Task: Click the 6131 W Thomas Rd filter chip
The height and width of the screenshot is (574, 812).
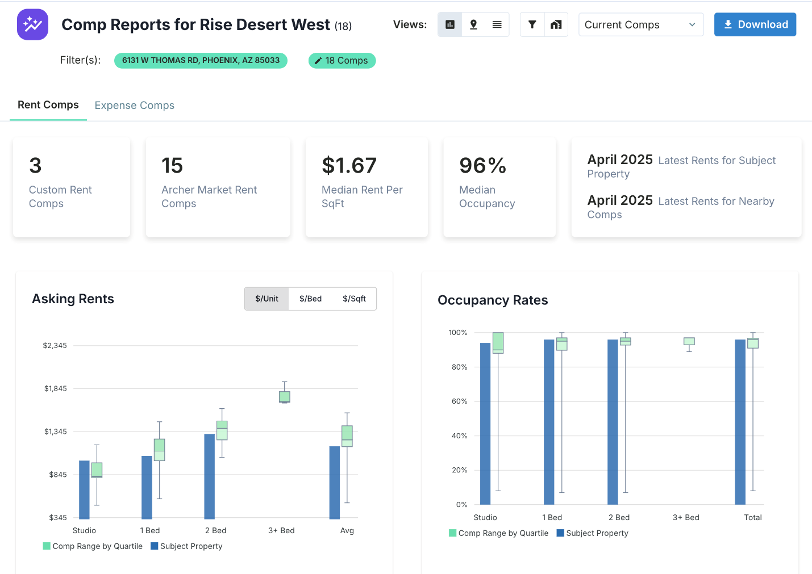Action: 201,60
